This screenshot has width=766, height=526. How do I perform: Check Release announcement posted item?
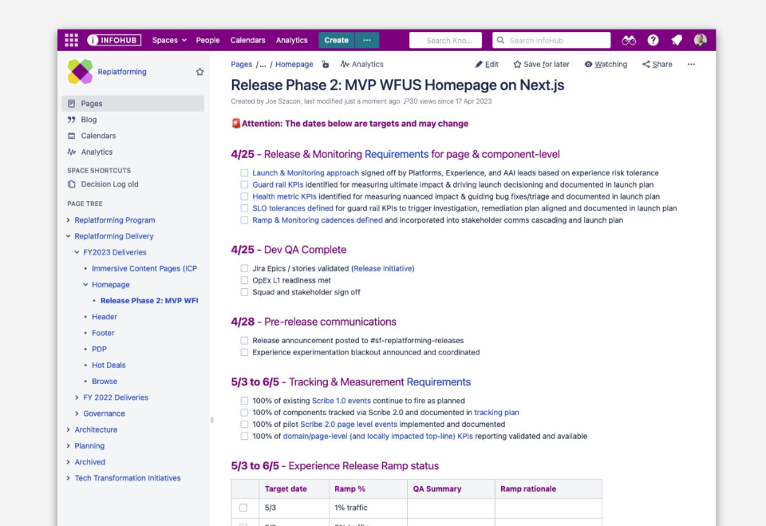pyautogui.click(x=244, y=340)
